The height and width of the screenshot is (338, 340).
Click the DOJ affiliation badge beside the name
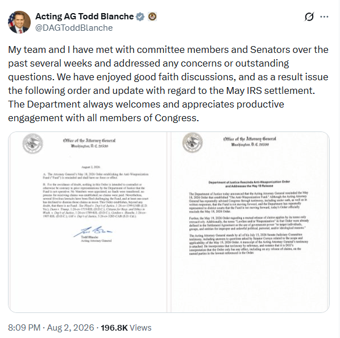[152, 17]
